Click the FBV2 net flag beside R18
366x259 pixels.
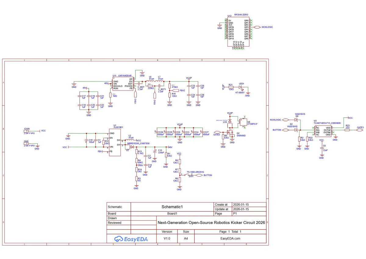[x=176, y=90]
